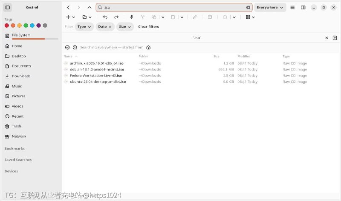The height and width of the screenshot is (201, 341).
Task: Move selection to trash icon
Action: click(x=225, y=17)
